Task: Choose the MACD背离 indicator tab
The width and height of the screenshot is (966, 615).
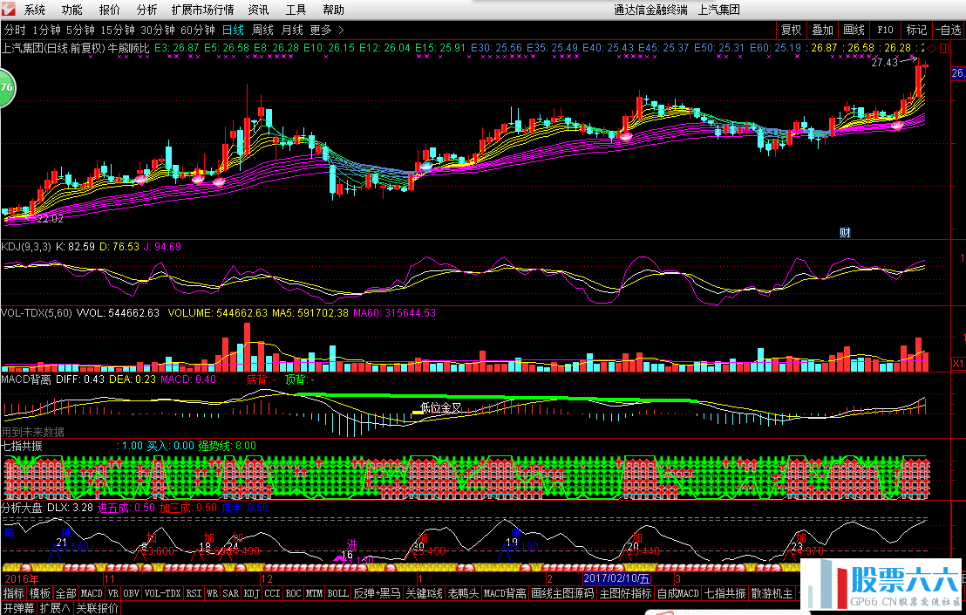Action: 505,593
